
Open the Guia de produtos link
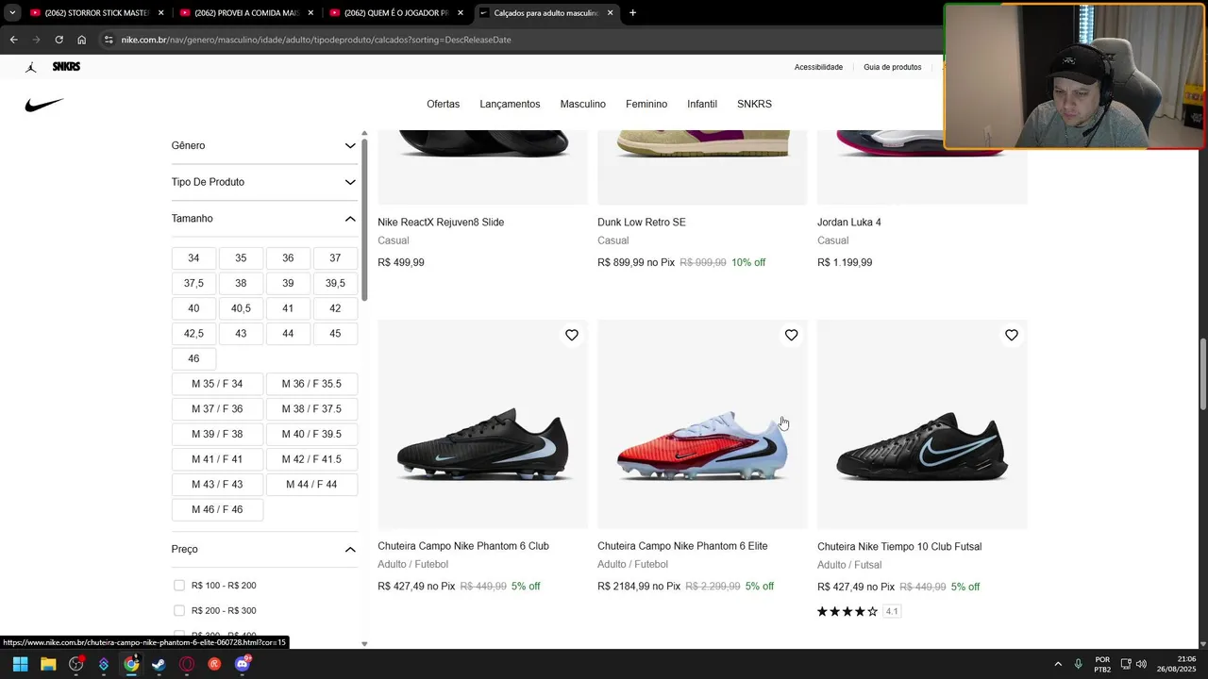click(x=892, y=67)
